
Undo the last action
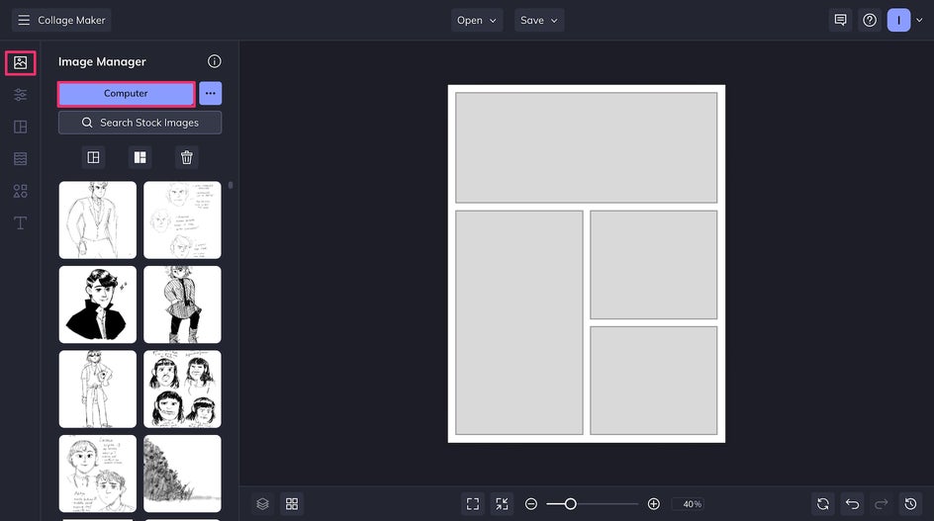(853, 504)
